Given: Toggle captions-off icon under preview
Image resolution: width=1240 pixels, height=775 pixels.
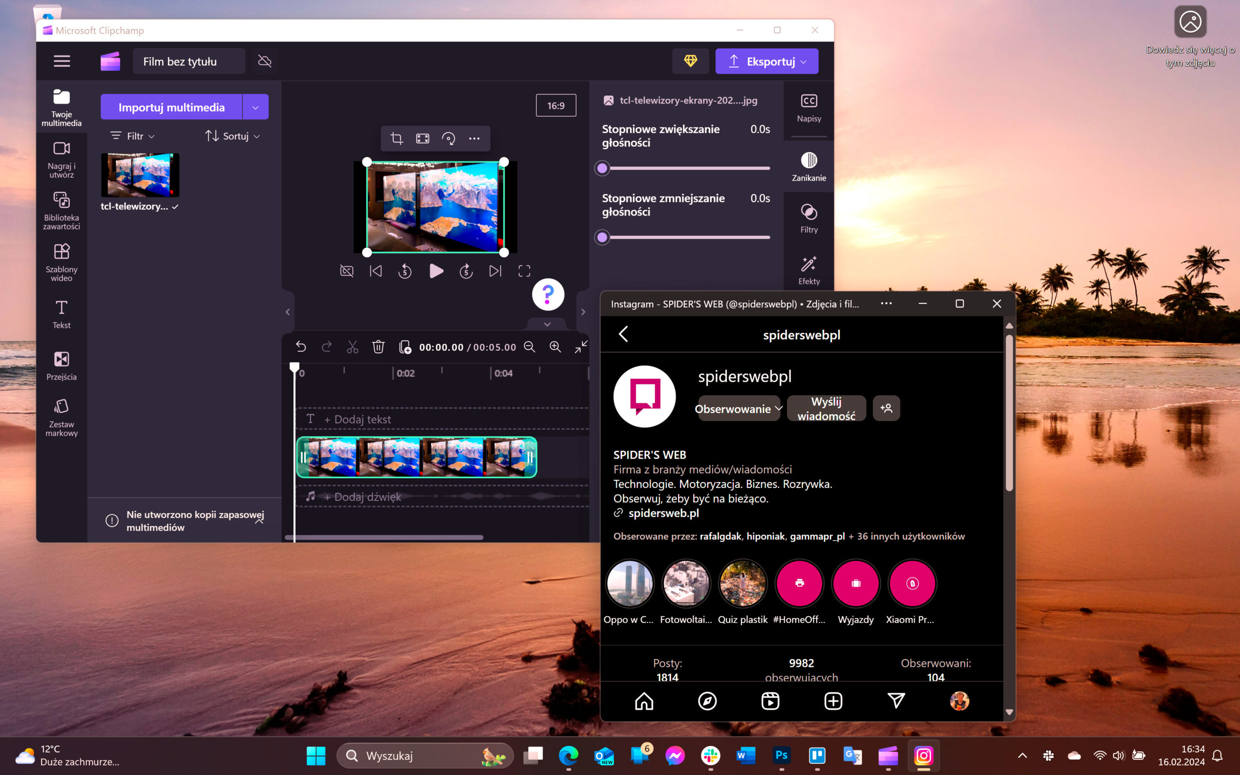Looking at the screenshot, I should point(347,271).
